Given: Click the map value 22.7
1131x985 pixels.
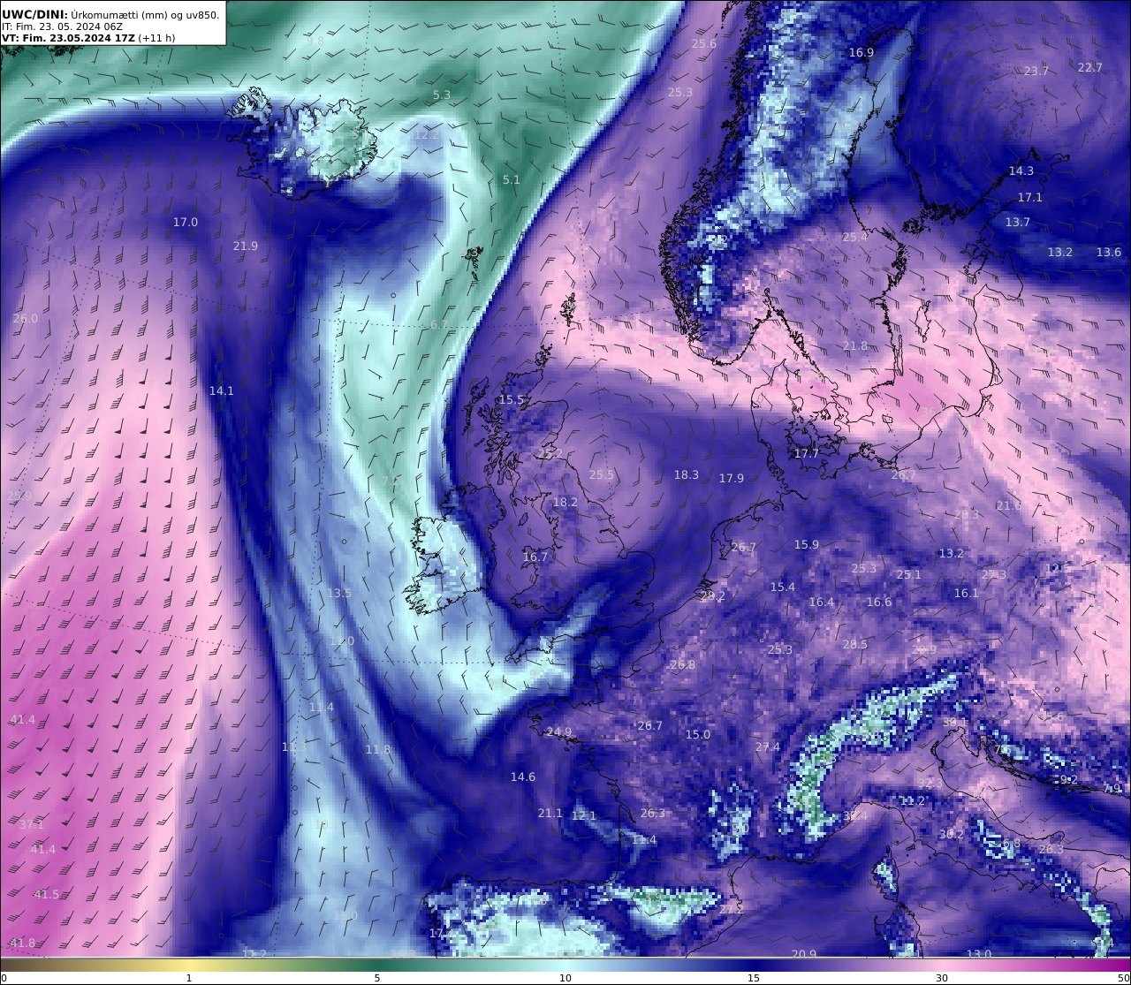Looking at the screenshot, I should (x=1090, y=68).
